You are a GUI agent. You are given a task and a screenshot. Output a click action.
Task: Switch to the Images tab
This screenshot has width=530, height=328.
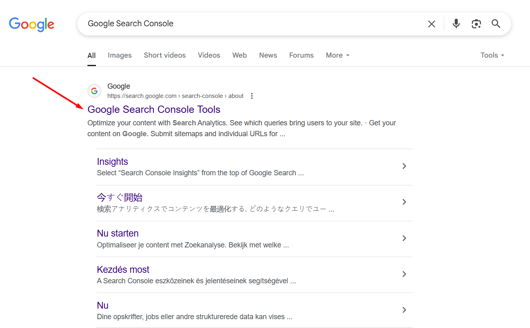point(120,55)
